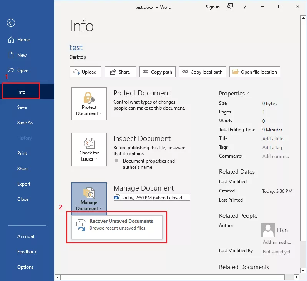
Task: Click the Upload button with cloud icon
Action: [x=85, y=72]
